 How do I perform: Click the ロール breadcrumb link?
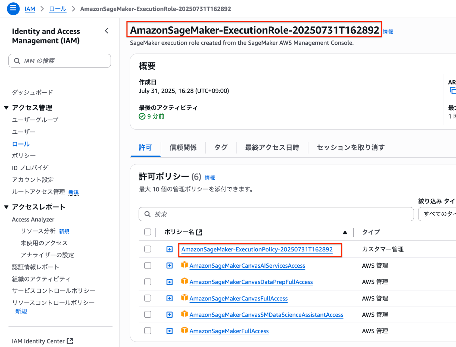point(58,9)
